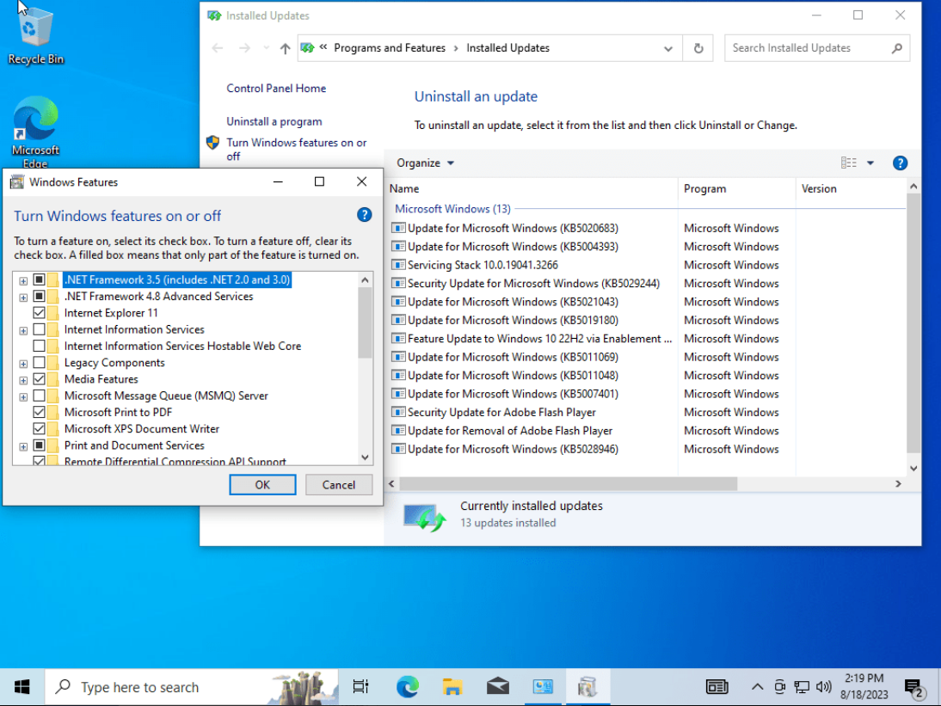Click the shield icon beside Turn Windows features
The image size is (941, 706).
pyautogui.click(x=212, y=143)
